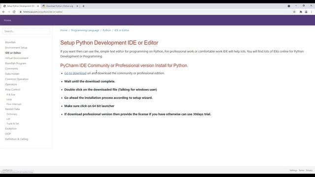315x177 pixels.
Task: Open the Operators sidebar item
Action: (x=11, y=84)
